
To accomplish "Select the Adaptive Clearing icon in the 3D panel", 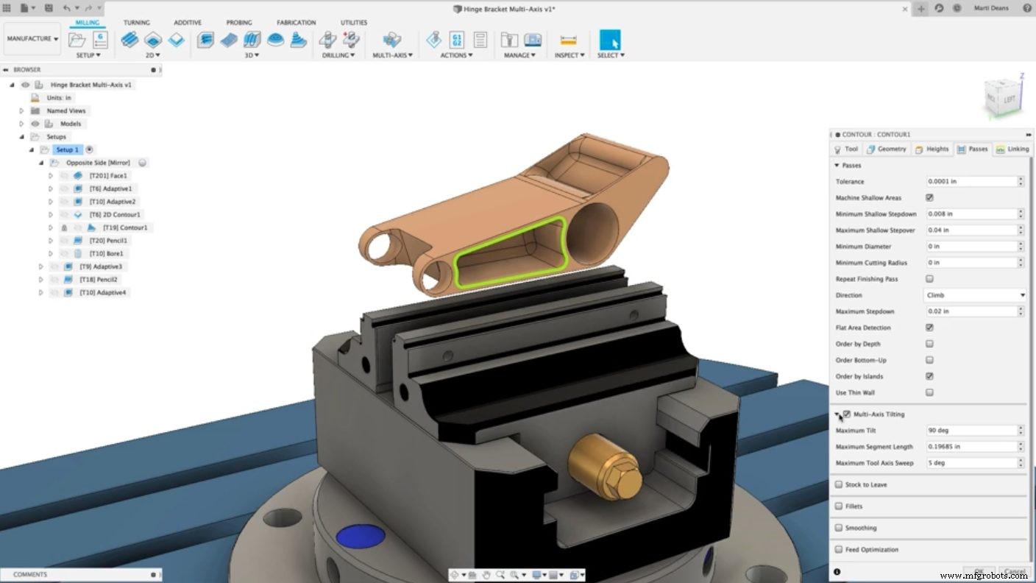I will [x=206, y=40].
